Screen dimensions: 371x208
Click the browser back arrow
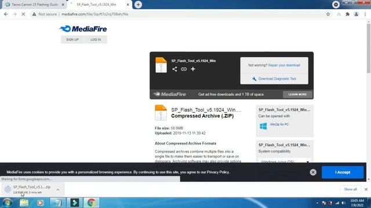point(6,14)
